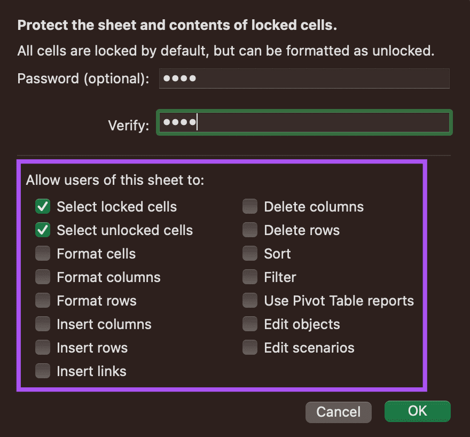Enable Insert columns permission
Image resolution: width=470 pixels, height=437 pixels.
[x=43, y=324]
